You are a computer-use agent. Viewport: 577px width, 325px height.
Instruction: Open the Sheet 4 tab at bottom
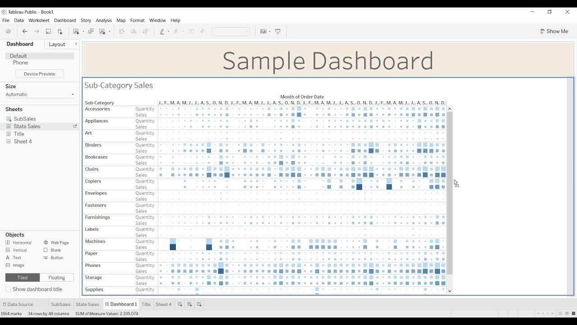tap(164, 304)
